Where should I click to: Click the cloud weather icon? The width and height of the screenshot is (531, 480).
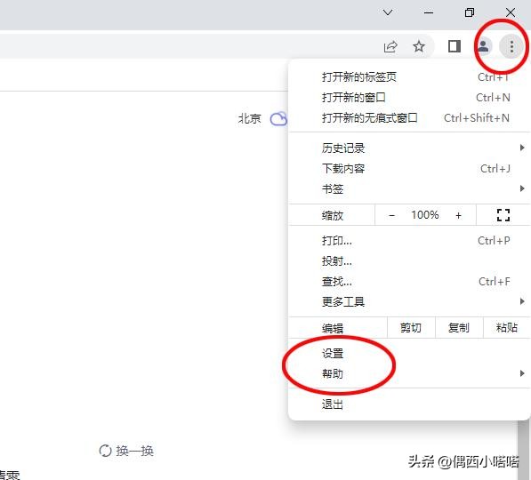click(x=278, y=119)
